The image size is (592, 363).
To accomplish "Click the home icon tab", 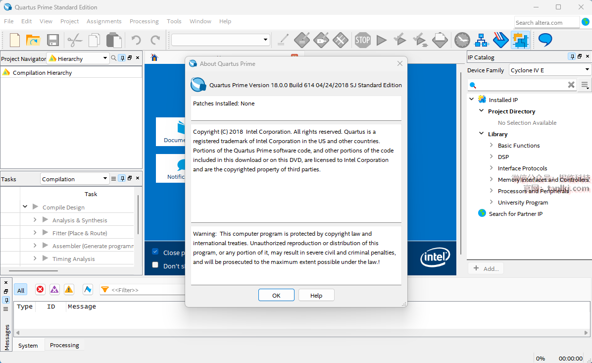I will 154,57.
